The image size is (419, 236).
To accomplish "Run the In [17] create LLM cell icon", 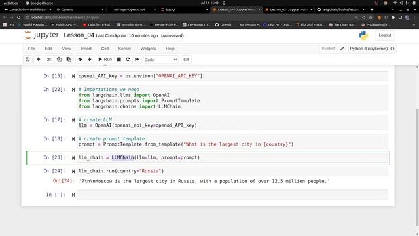I will click(x=73, y=120).
